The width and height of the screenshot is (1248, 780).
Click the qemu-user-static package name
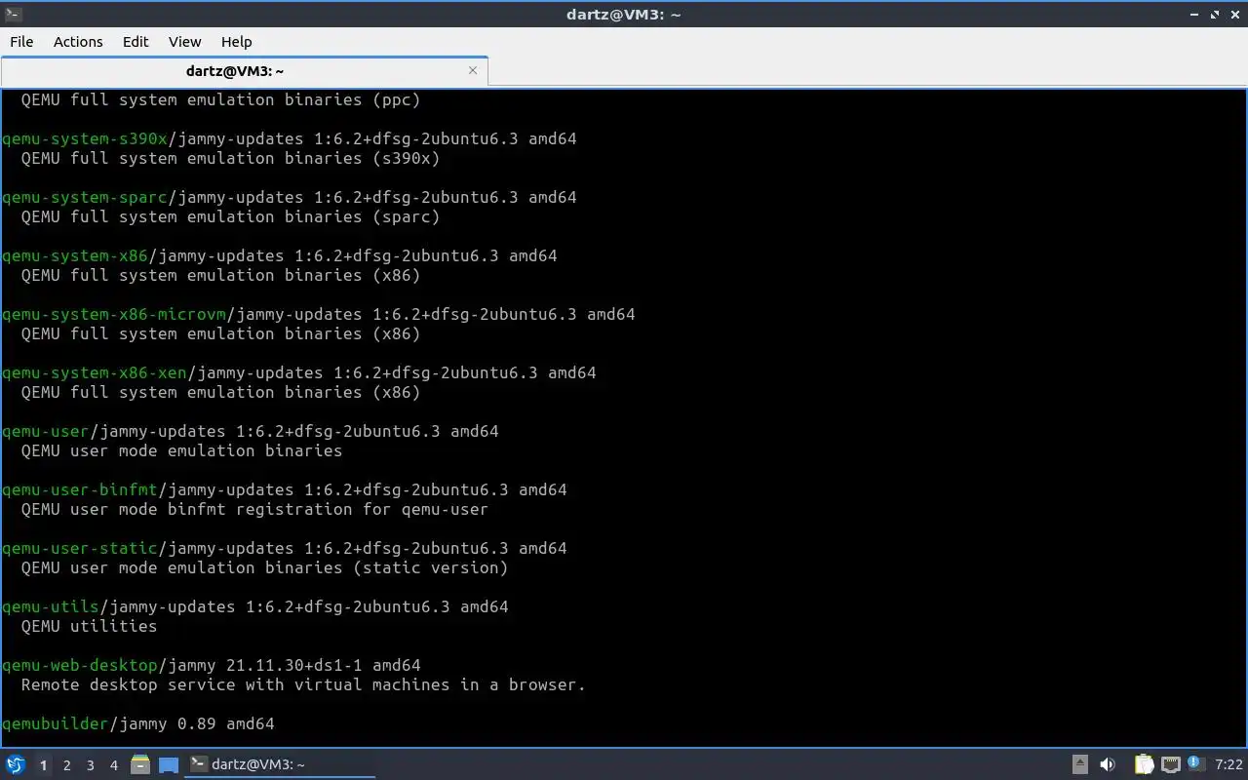click(x=80, y=548)
